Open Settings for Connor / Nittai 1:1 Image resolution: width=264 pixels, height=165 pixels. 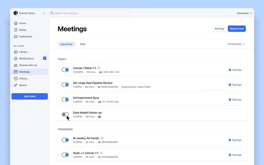235,70
